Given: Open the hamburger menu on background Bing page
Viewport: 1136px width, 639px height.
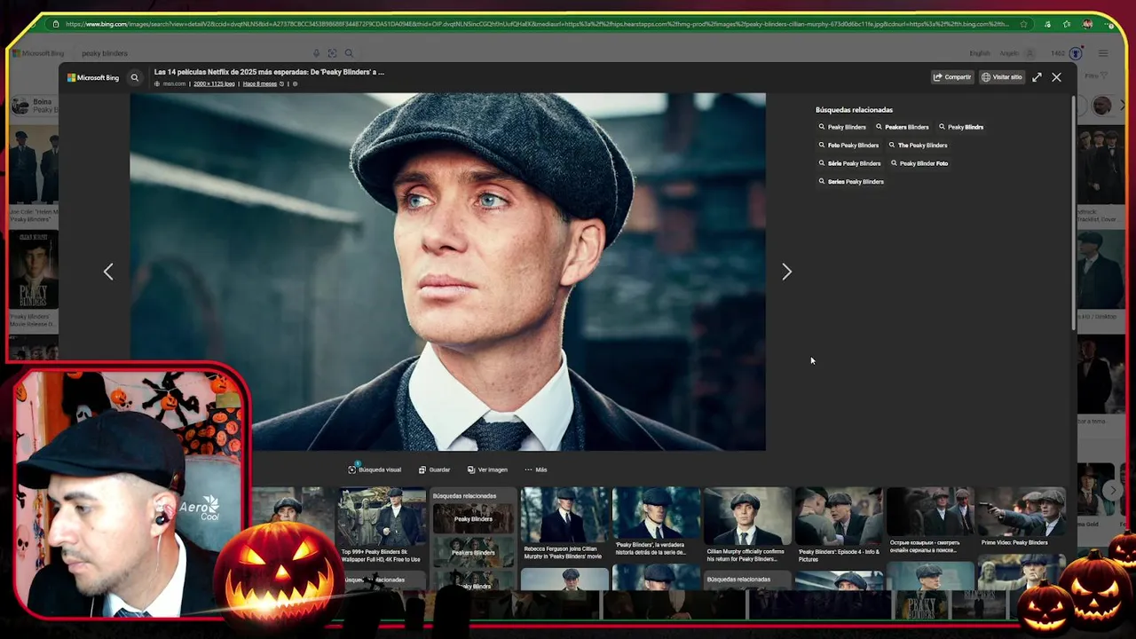Looking at the screenshot, I should (1103, 53).
